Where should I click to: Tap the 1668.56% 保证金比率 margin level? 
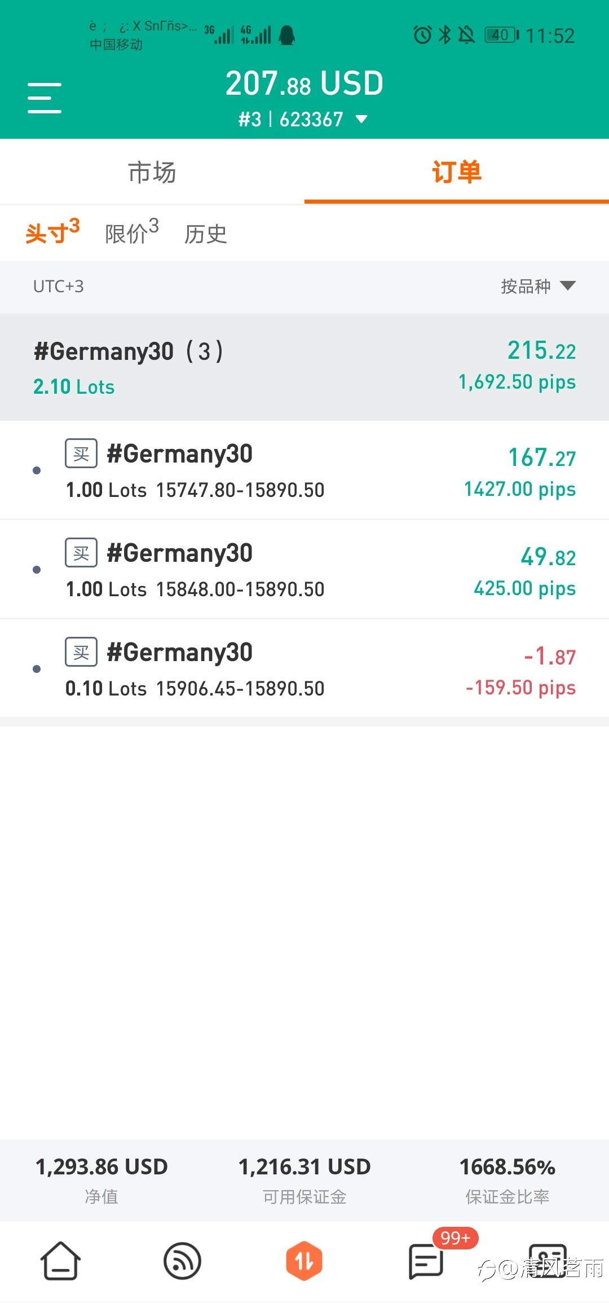(x=507, y=1179)
